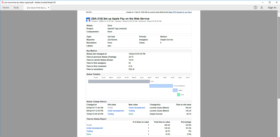
Task: Click Under development old value on 09/Apr/19 row
Action: tap(116, 111)
